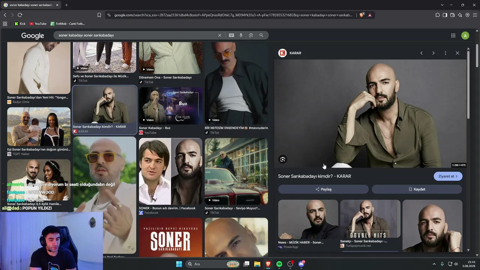Show next image in preview panel

tap(433, 53)
